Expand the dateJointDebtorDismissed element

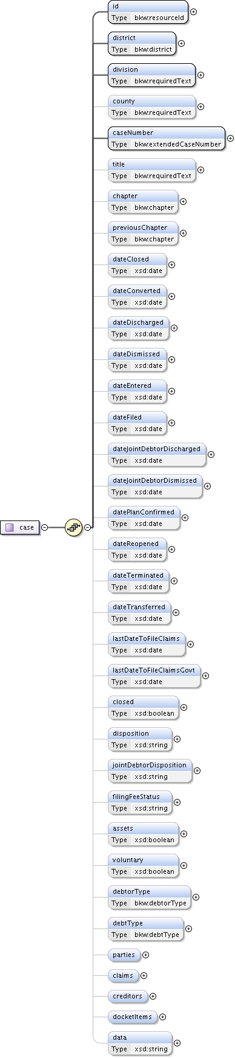point(207,486)
